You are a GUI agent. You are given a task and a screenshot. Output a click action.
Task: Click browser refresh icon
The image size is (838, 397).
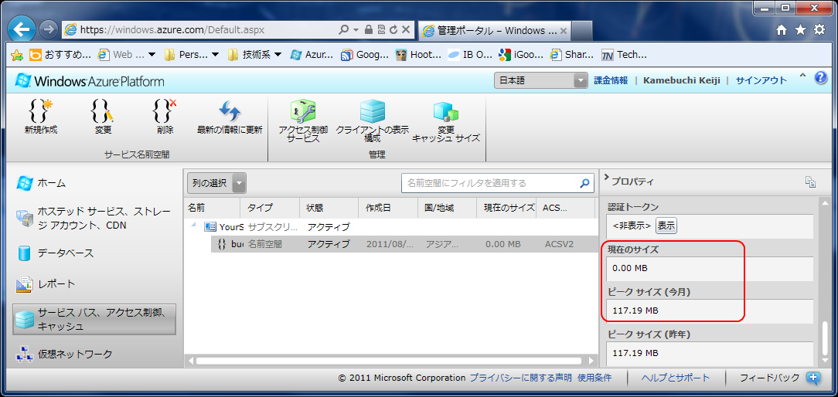coord(393,30)
